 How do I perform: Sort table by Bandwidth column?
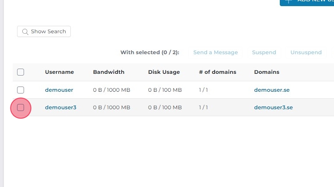point(109,72)
